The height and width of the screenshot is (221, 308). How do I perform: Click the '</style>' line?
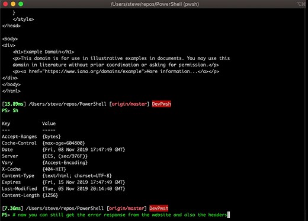23,19
